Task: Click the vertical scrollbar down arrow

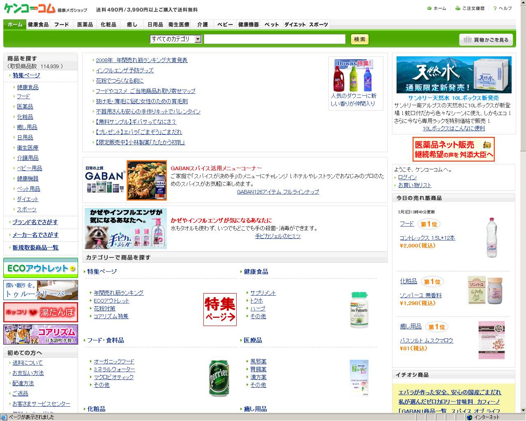Action: click(x=522, y=410)
